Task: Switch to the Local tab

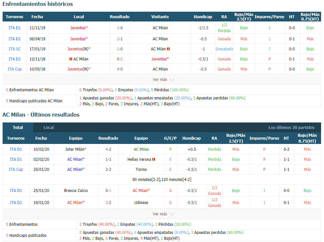Action: coord(48,127)
